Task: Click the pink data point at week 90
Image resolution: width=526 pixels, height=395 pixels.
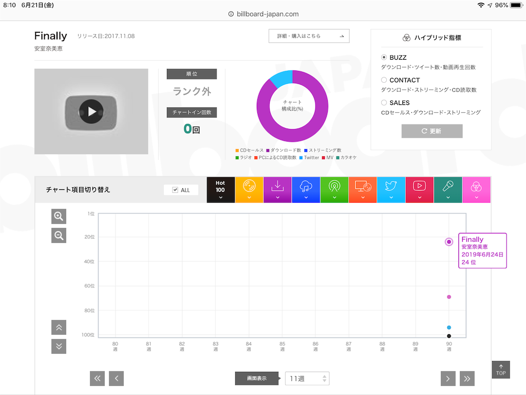Action: (x=449, y=297)
